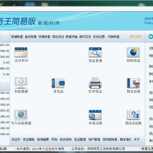Image resolution: width=153 pixels, height=153 pixels.
Task: Select the value ending 383.00 in left panel
Action: coord(5,116)
